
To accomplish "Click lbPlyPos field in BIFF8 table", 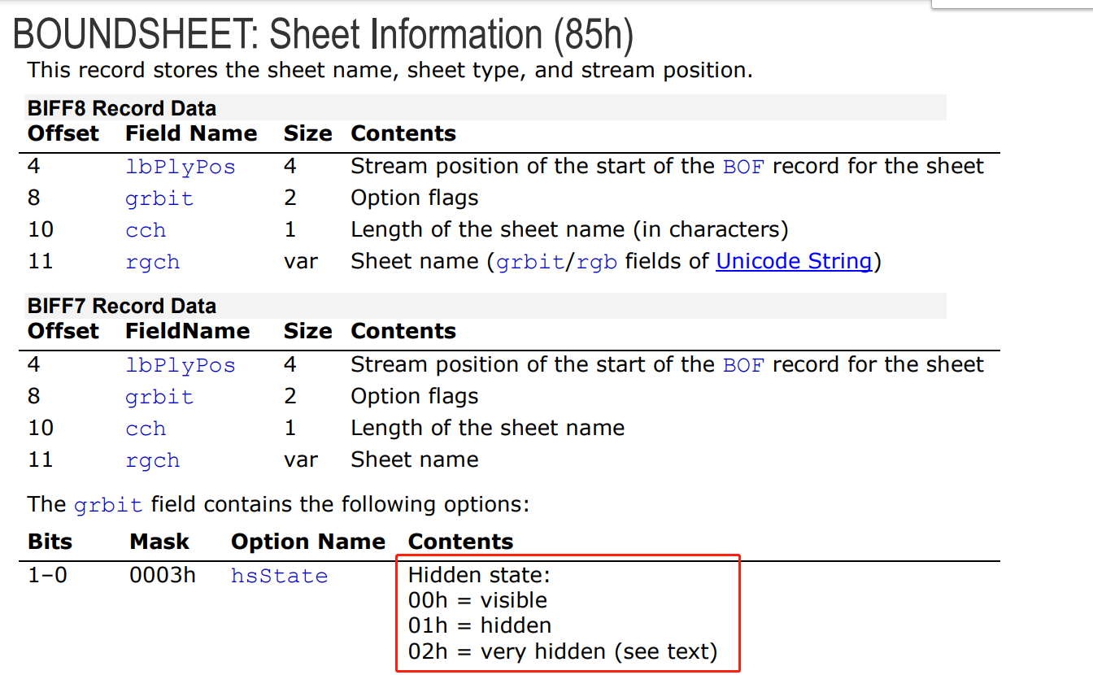I will tap(180, 168).
